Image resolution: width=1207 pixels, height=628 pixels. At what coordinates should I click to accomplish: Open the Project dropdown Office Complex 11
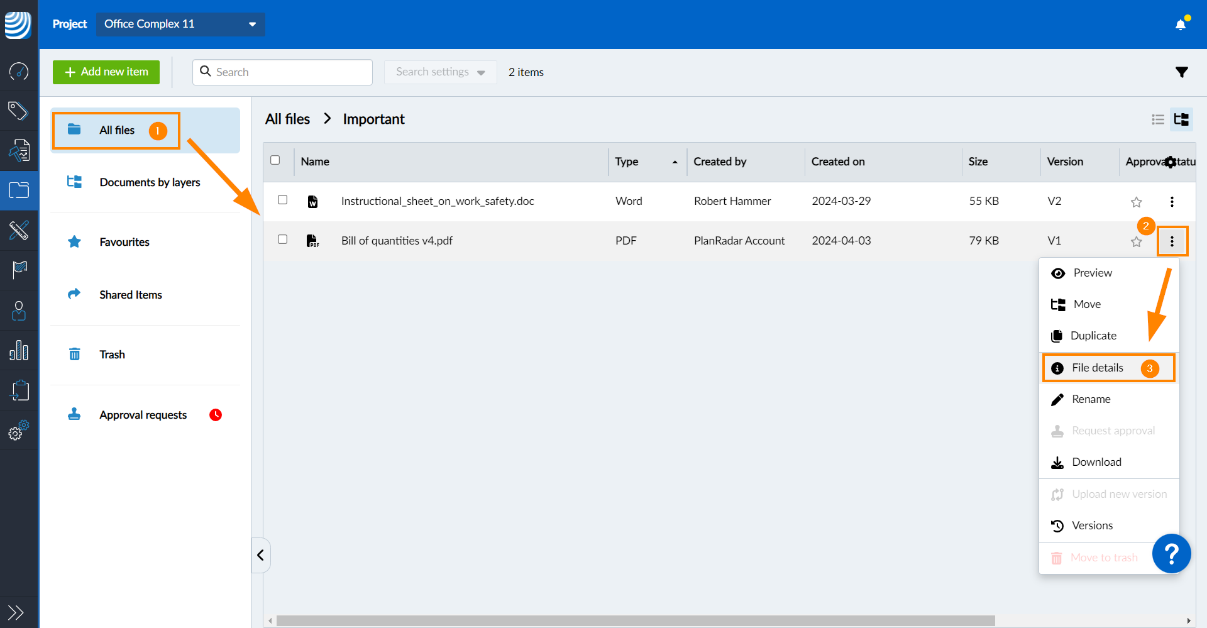point(180,24)
